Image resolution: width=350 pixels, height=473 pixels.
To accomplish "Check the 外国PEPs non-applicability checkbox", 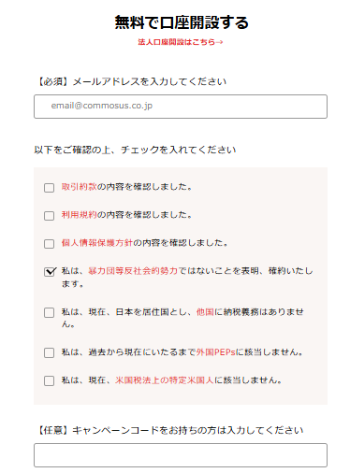I will pyautogui.click(x=49, y=352).
